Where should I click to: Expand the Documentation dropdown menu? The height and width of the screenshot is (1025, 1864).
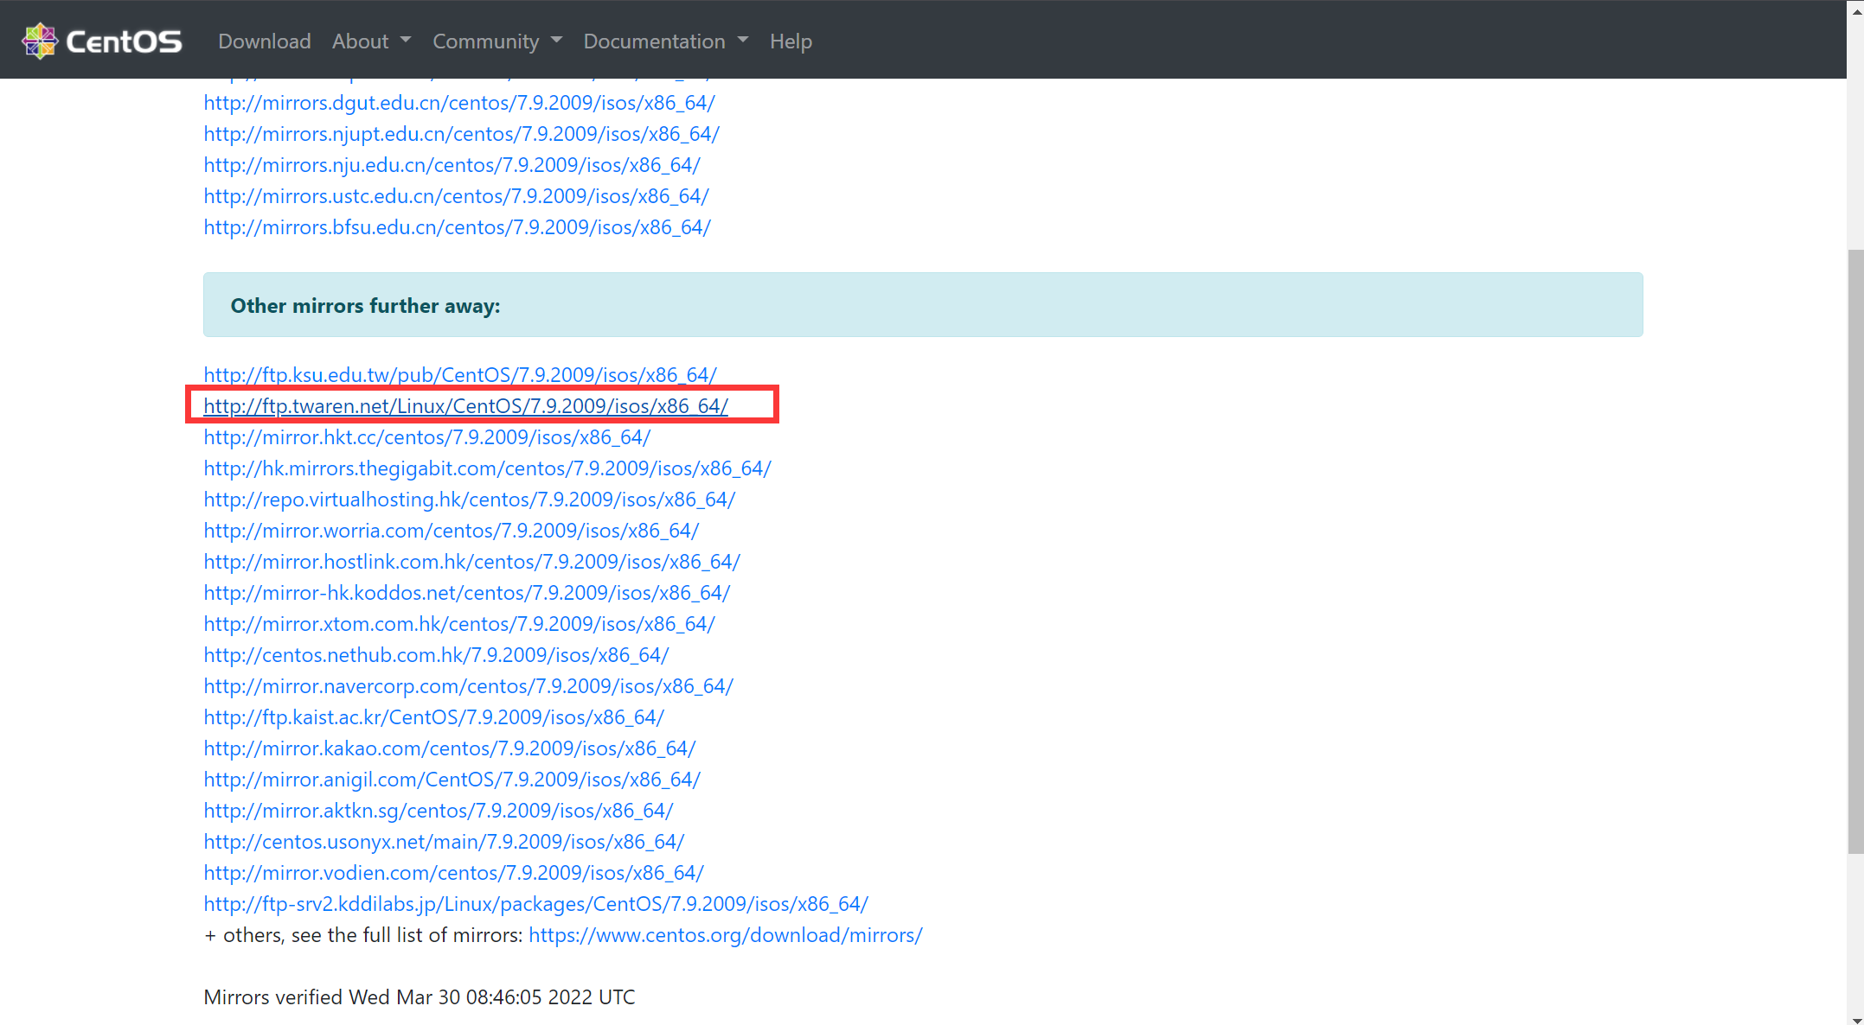coord(665,41)
